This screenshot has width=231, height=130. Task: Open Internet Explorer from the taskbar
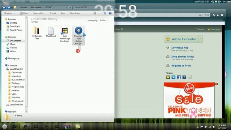coord(26,127)
